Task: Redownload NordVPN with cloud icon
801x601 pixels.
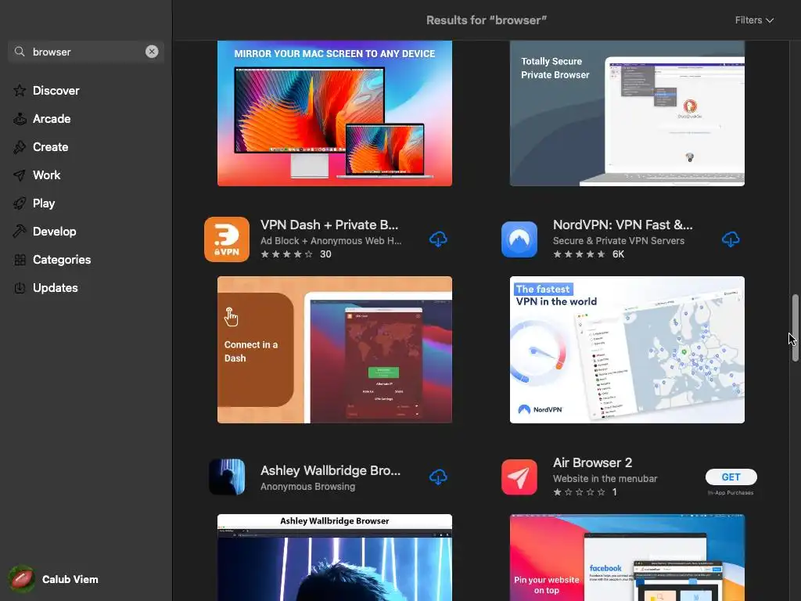Action: coord(731,239)
